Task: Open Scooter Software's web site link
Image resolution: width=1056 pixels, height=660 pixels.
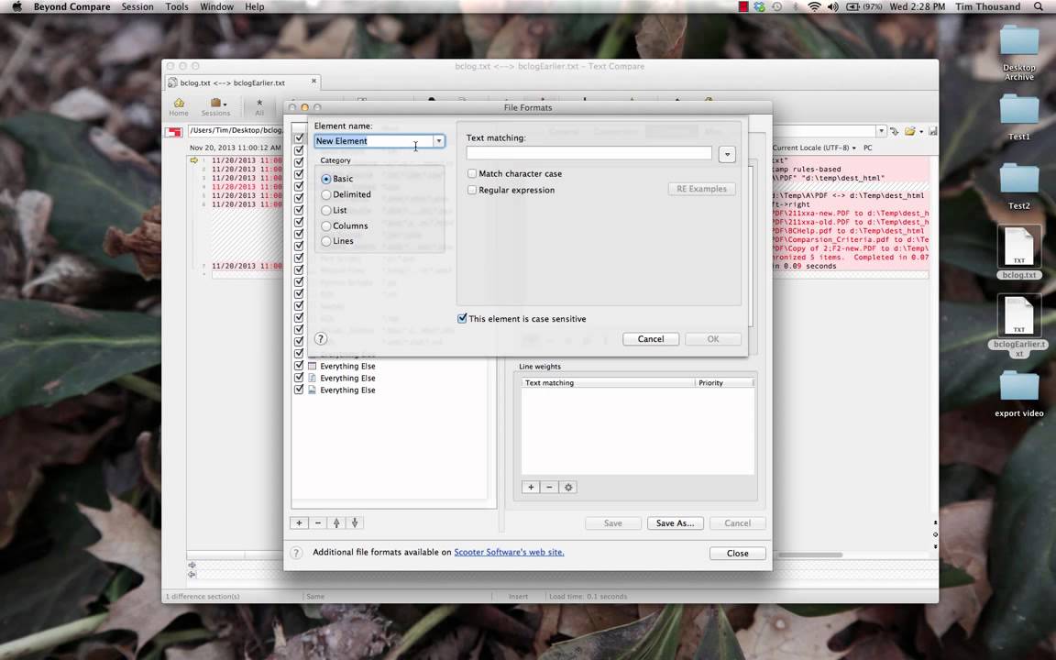Action: [509, 552]
